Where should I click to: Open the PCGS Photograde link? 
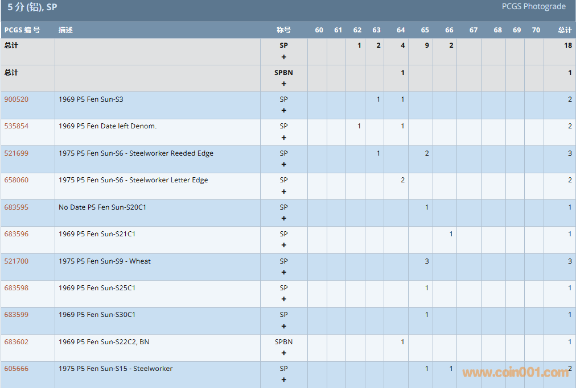(x=533, y=7)
